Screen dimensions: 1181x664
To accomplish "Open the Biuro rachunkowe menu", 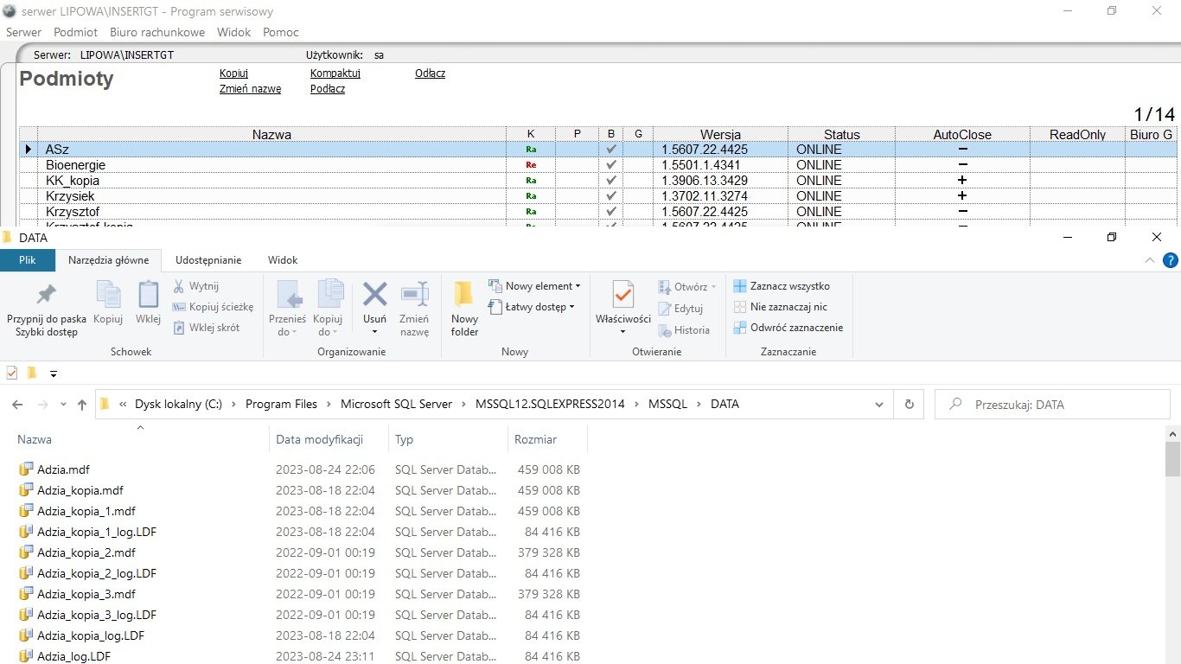I will (157, 32).
